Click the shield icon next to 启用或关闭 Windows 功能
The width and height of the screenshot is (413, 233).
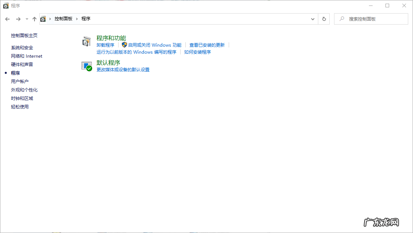(x=125, y=44)
